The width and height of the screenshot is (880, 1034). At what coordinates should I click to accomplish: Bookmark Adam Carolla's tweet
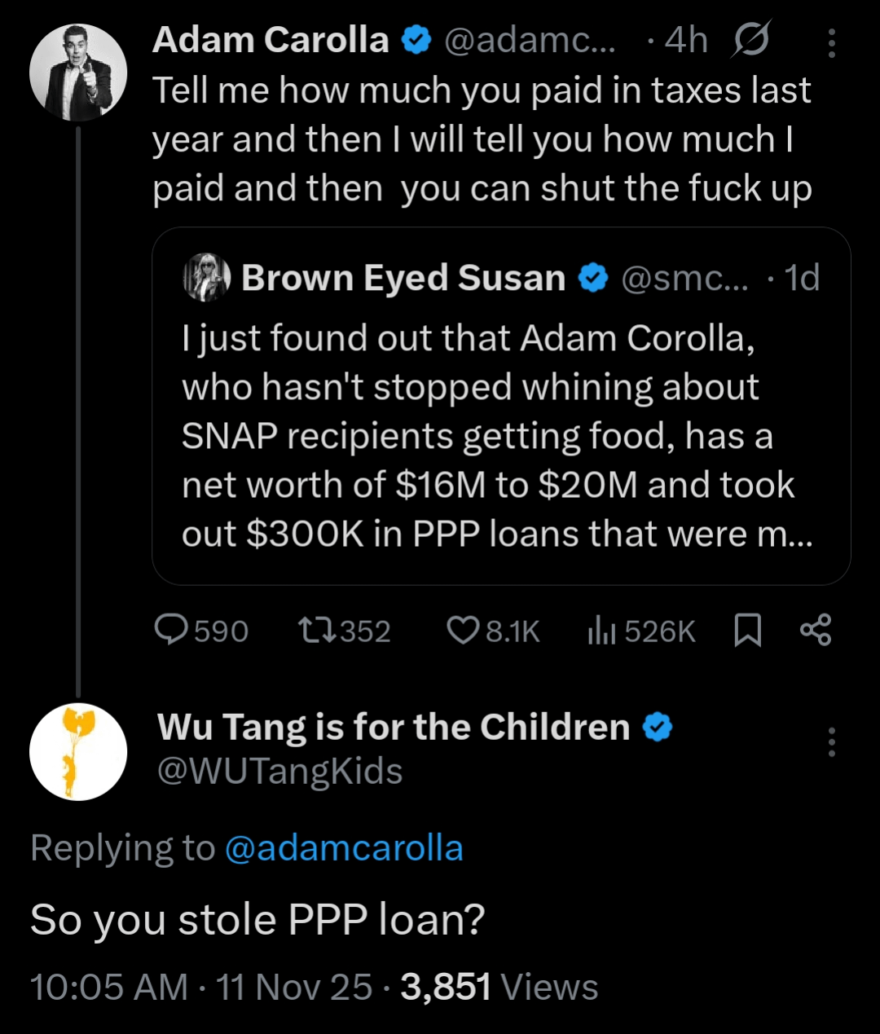747,631
